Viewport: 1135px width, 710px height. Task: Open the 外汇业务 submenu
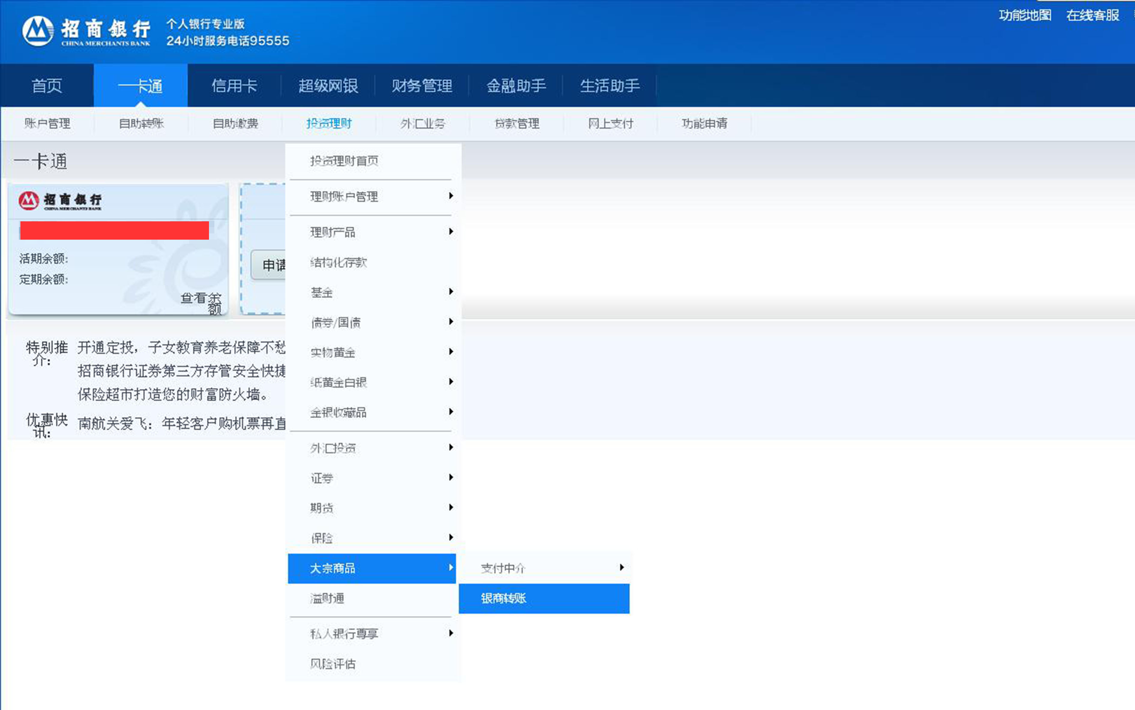[423, 123]
